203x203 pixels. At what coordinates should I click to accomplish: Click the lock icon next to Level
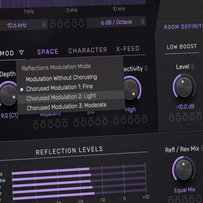pos(193,66)
